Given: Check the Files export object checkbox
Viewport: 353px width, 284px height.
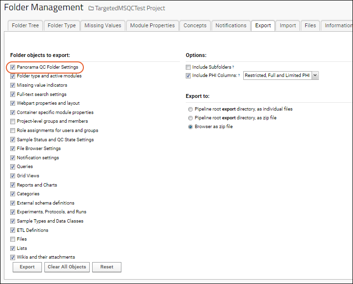Looking at the screenshot, I should 13,239.
